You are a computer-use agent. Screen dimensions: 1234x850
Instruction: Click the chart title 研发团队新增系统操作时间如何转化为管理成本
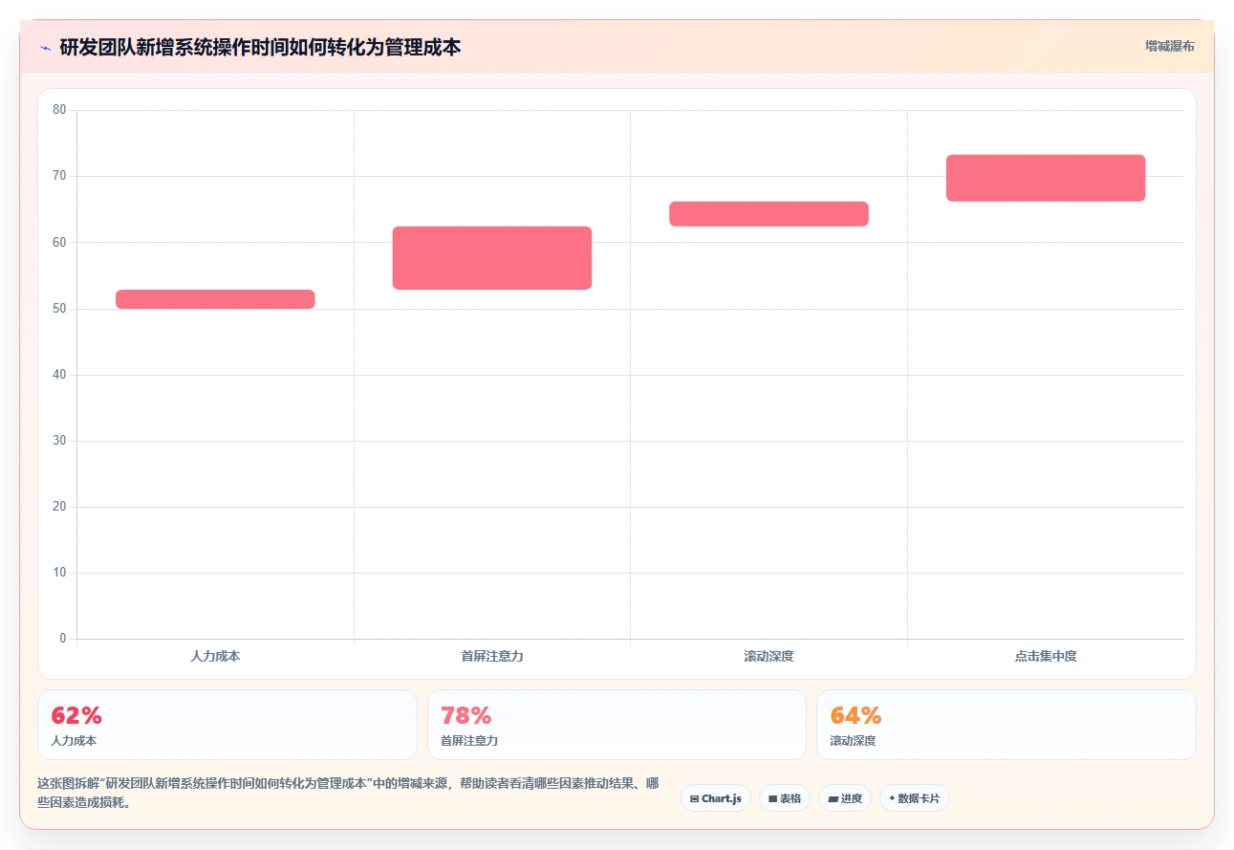coord(260,48)
